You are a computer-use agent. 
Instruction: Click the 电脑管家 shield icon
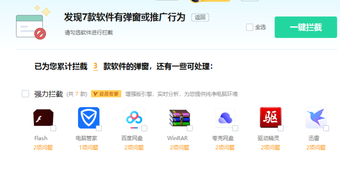89,118
